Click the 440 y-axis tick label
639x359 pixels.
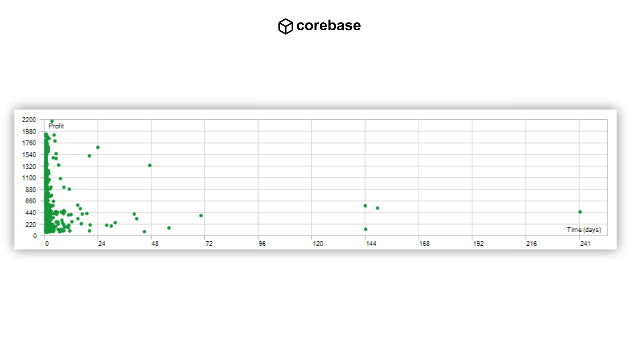tap(30, 213)
